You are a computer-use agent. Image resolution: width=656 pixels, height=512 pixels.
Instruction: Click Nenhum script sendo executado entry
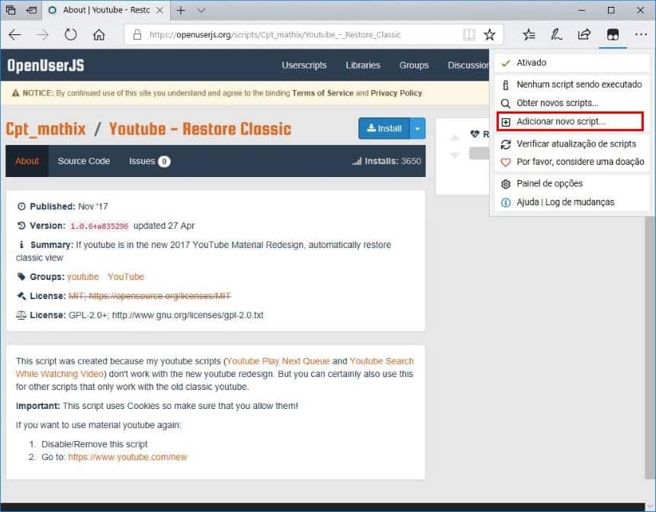571,85
